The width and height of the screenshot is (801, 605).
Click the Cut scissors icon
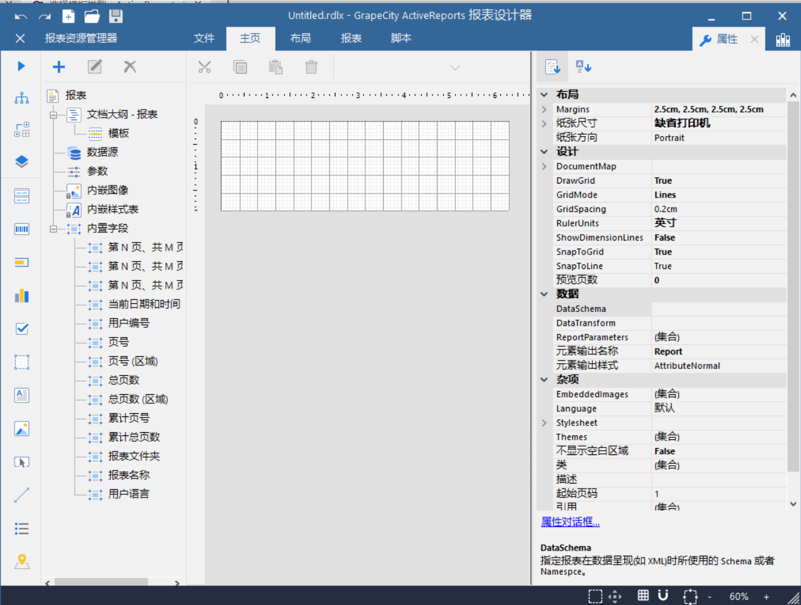[x=205, y=67]
